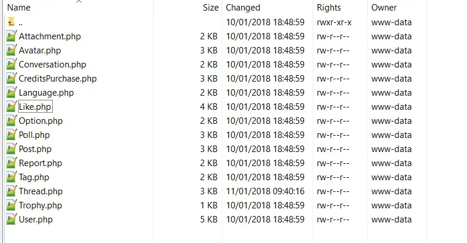Select the User.php file icon
This screenshot has height=243, width=467.
click(11, 219)
